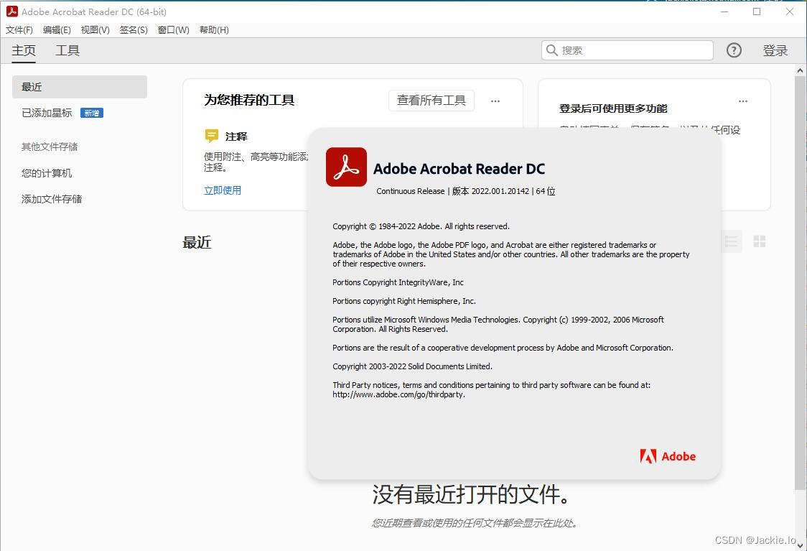Click the 'Adobe Acrobat Reader DC' dialog title
Screen dimensions: 807x551
click(x=459, y=168)
